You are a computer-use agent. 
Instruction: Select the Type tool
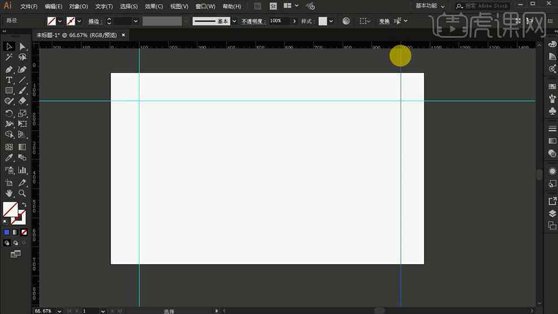pyautogui.click(x=9, y=80)
